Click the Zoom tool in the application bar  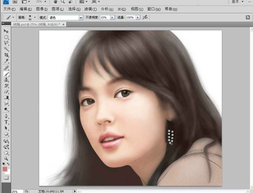tap(63, 2)
